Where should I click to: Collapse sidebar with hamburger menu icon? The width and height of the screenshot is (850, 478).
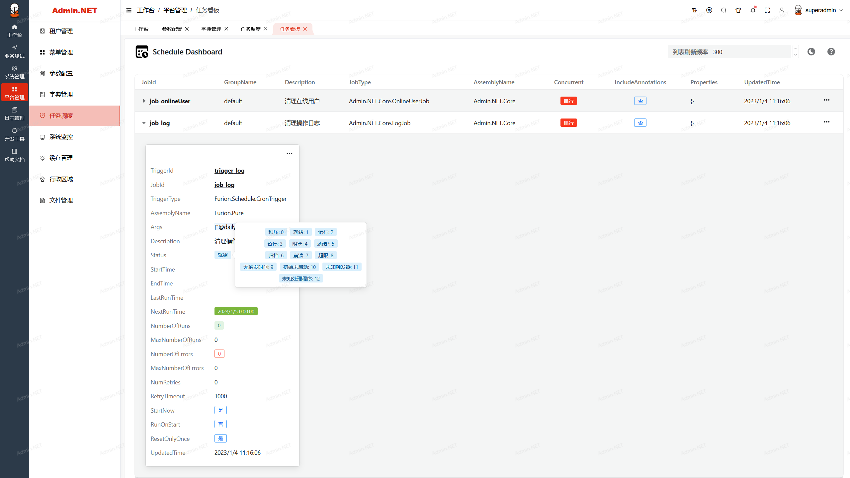pyautogui.click(x=129, y=10)
